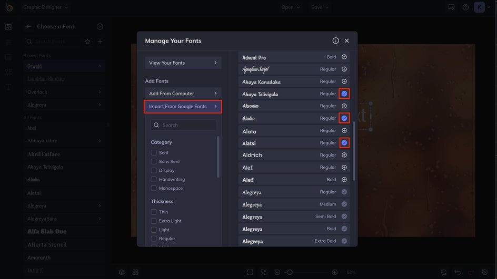The width and height of the screenshot is (497, 279).
Task: Enable the Handwriting category filter
Action: (x=154, y=179)
